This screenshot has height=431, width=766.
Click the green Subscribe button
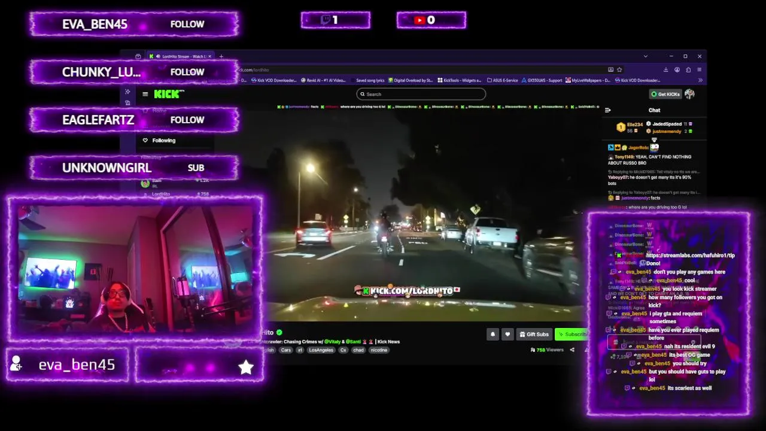(571, 335)
